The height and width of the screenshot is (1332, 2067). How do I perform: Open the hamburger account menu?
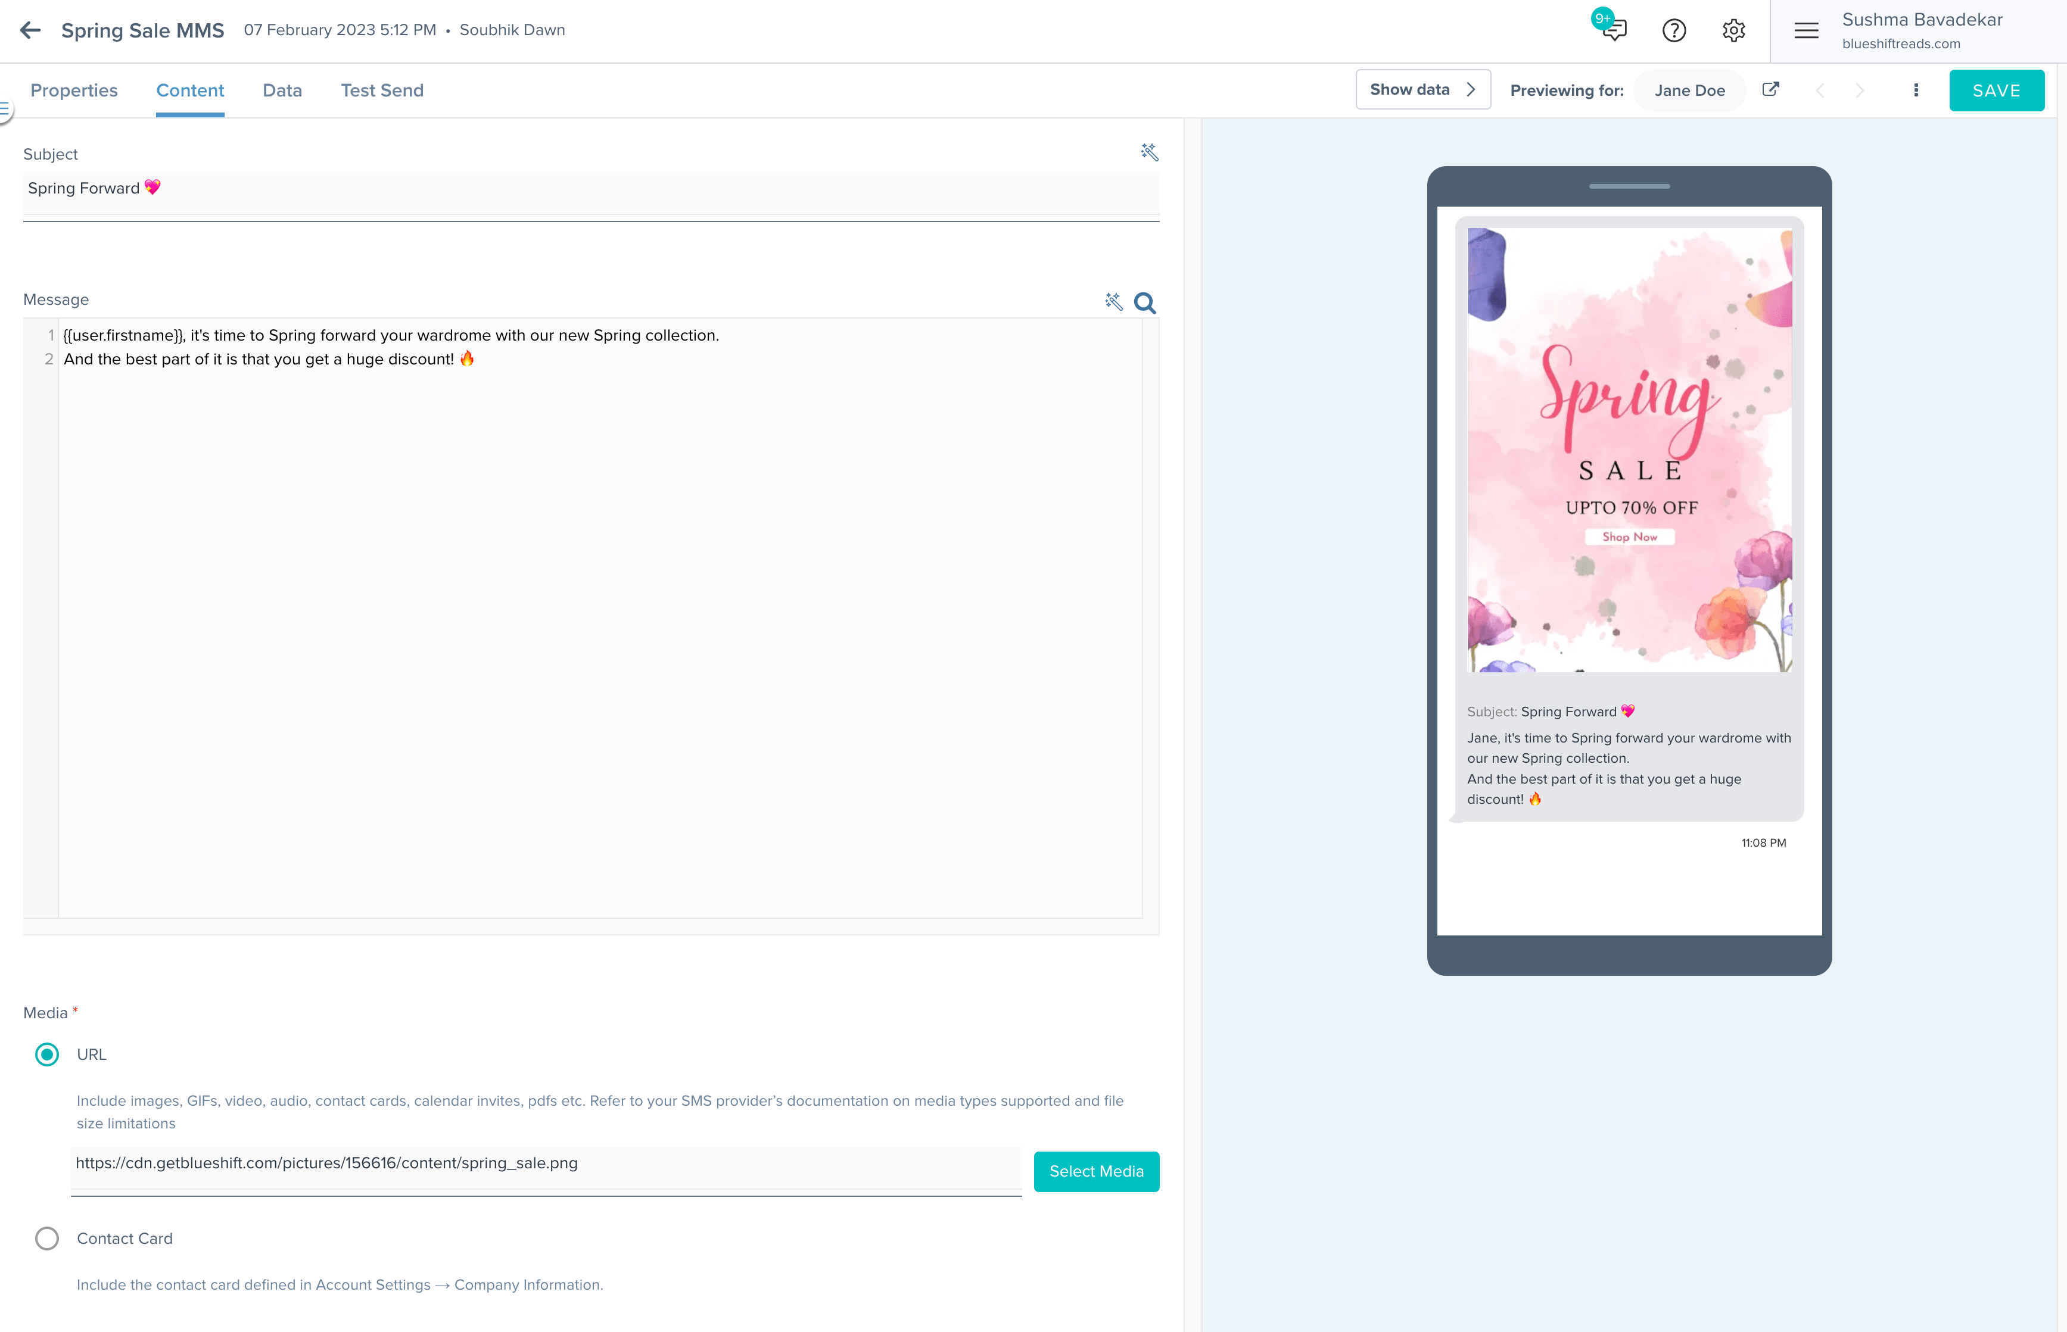click(x=1805, y=30)
